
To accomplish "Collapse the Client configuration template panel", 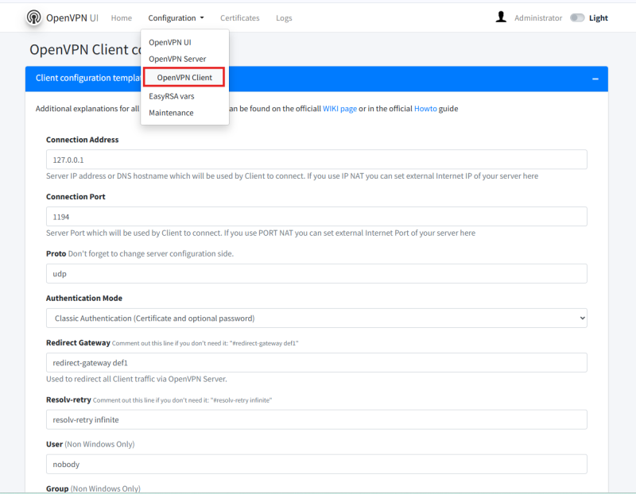I will click(x=595, y=79).
